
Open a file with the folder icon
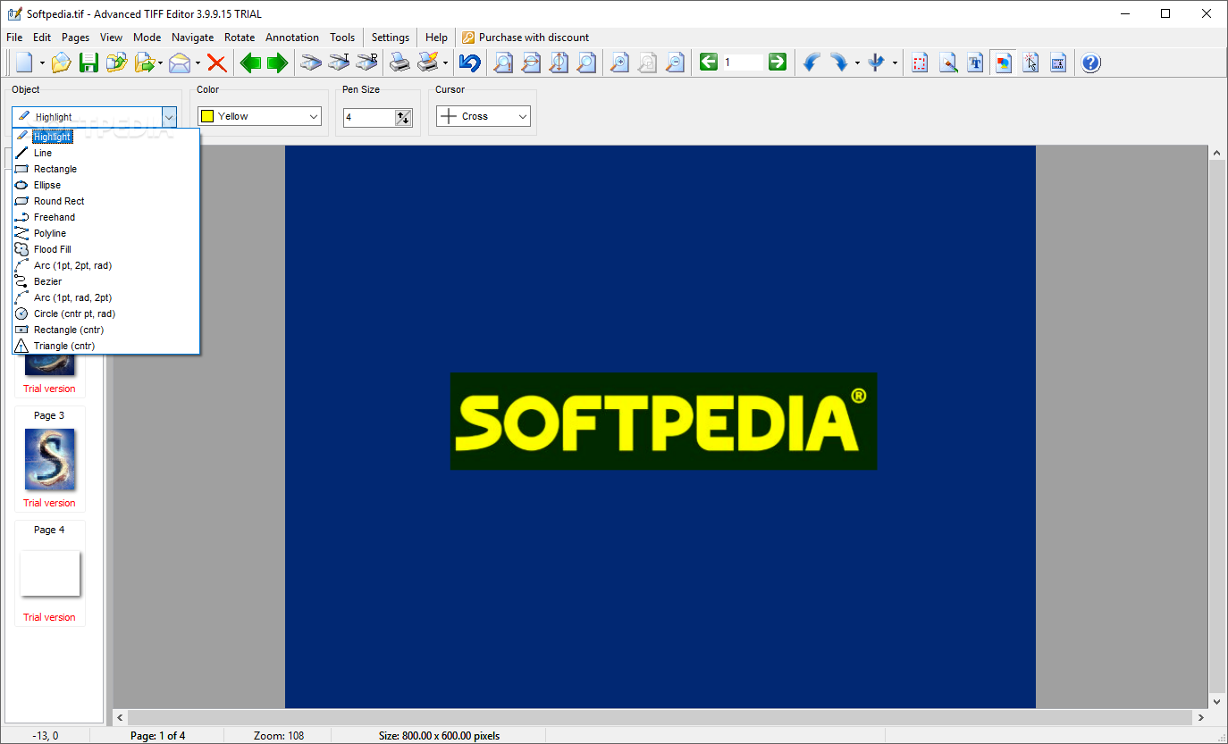[x=61, y=63]
